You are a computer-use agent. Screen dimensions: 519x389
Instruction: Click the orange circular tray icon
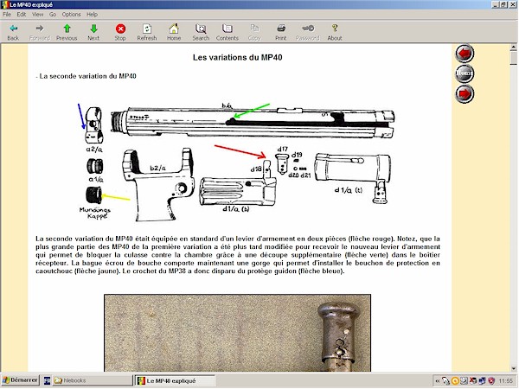click(455, 381)
